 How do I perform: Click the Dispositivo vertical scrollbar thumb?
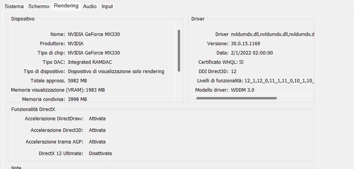click(179, 51)
